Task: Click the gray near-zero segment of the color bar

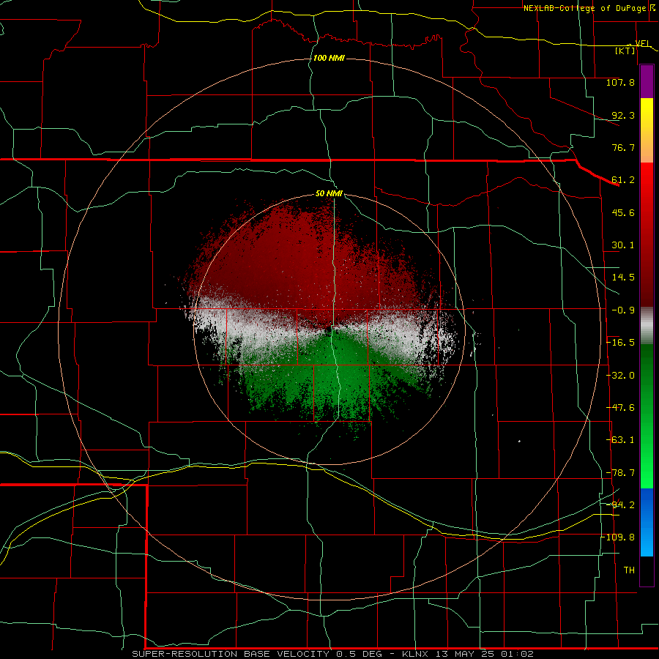Action: (x=647, y=326)
